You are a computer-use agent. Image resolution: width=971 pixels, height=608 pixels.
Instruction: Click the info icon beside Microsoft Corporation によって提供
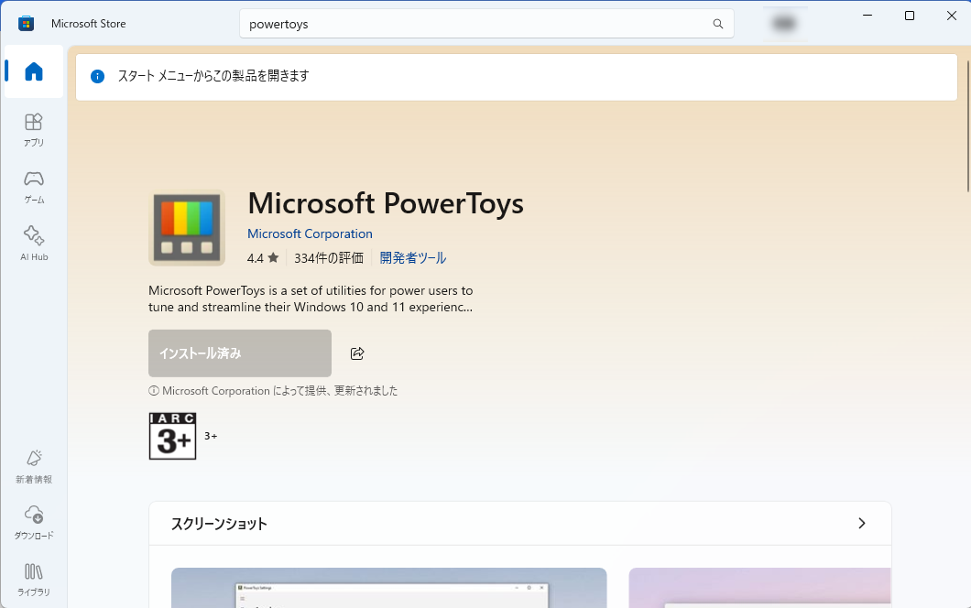pos(154,391)
